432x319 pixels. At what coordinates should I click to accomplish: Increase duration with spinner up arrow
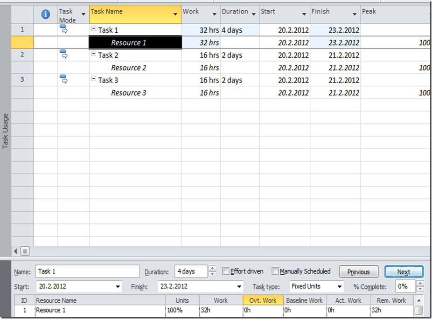[212, 269]
